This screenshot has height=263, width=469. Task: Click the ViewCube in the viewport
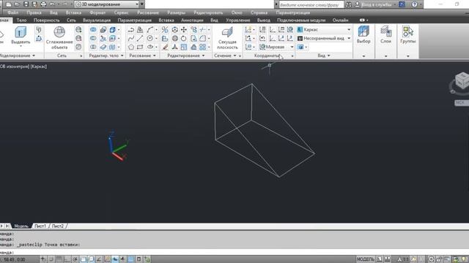tap(462, 80)
